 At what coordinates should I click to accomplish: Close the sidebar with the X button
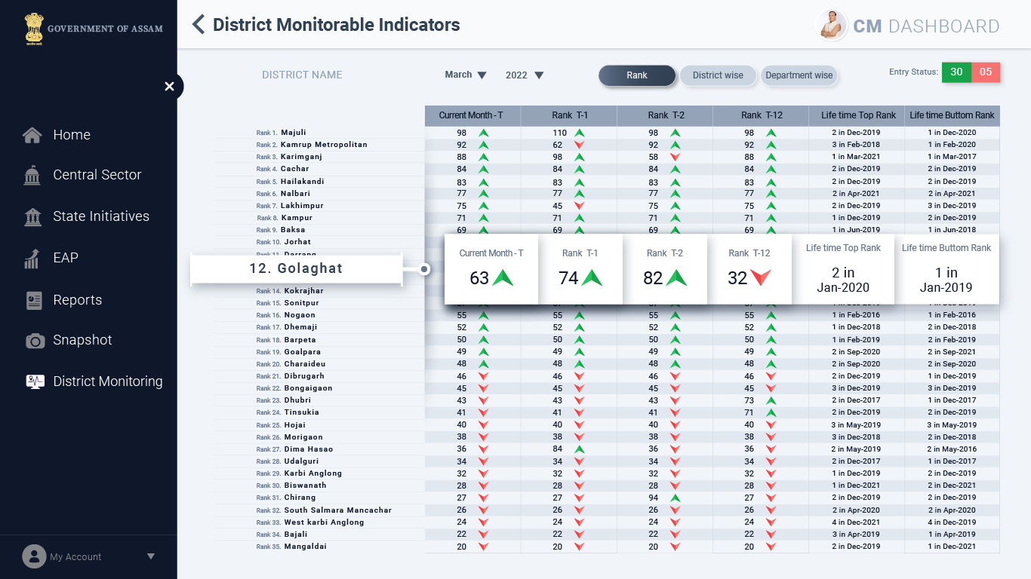pyautogui.click(x=169, y=87)
